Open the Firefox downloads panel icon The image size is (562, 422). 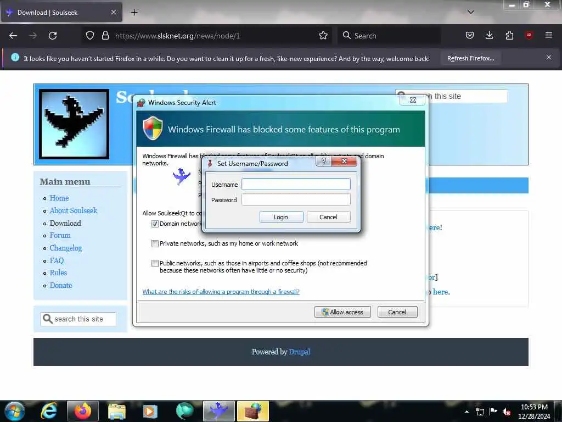pyautogui.click(x=489, y=35)
